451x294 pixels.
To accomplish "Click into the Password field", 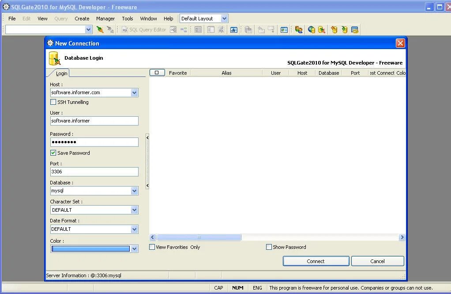I will click(94, 142).
